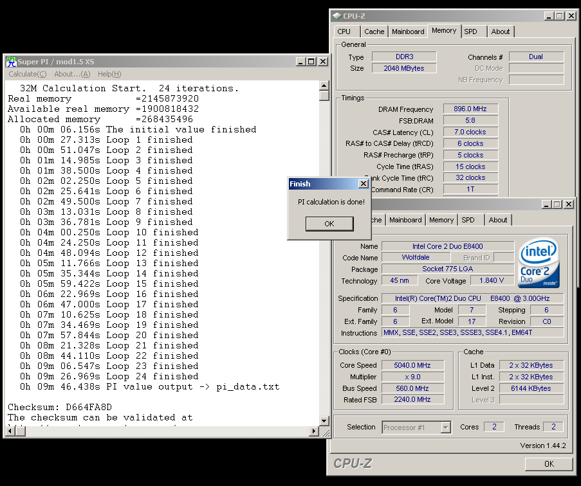Click the instructions field listing MMX, SSE

473,332
